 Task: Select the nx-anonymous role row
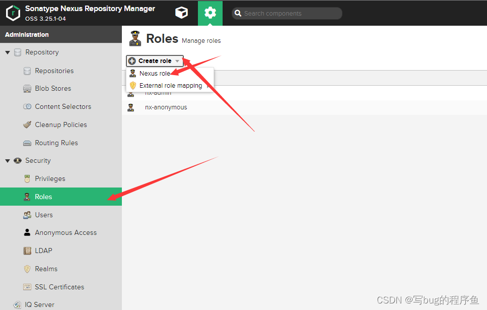click(304, 107)
